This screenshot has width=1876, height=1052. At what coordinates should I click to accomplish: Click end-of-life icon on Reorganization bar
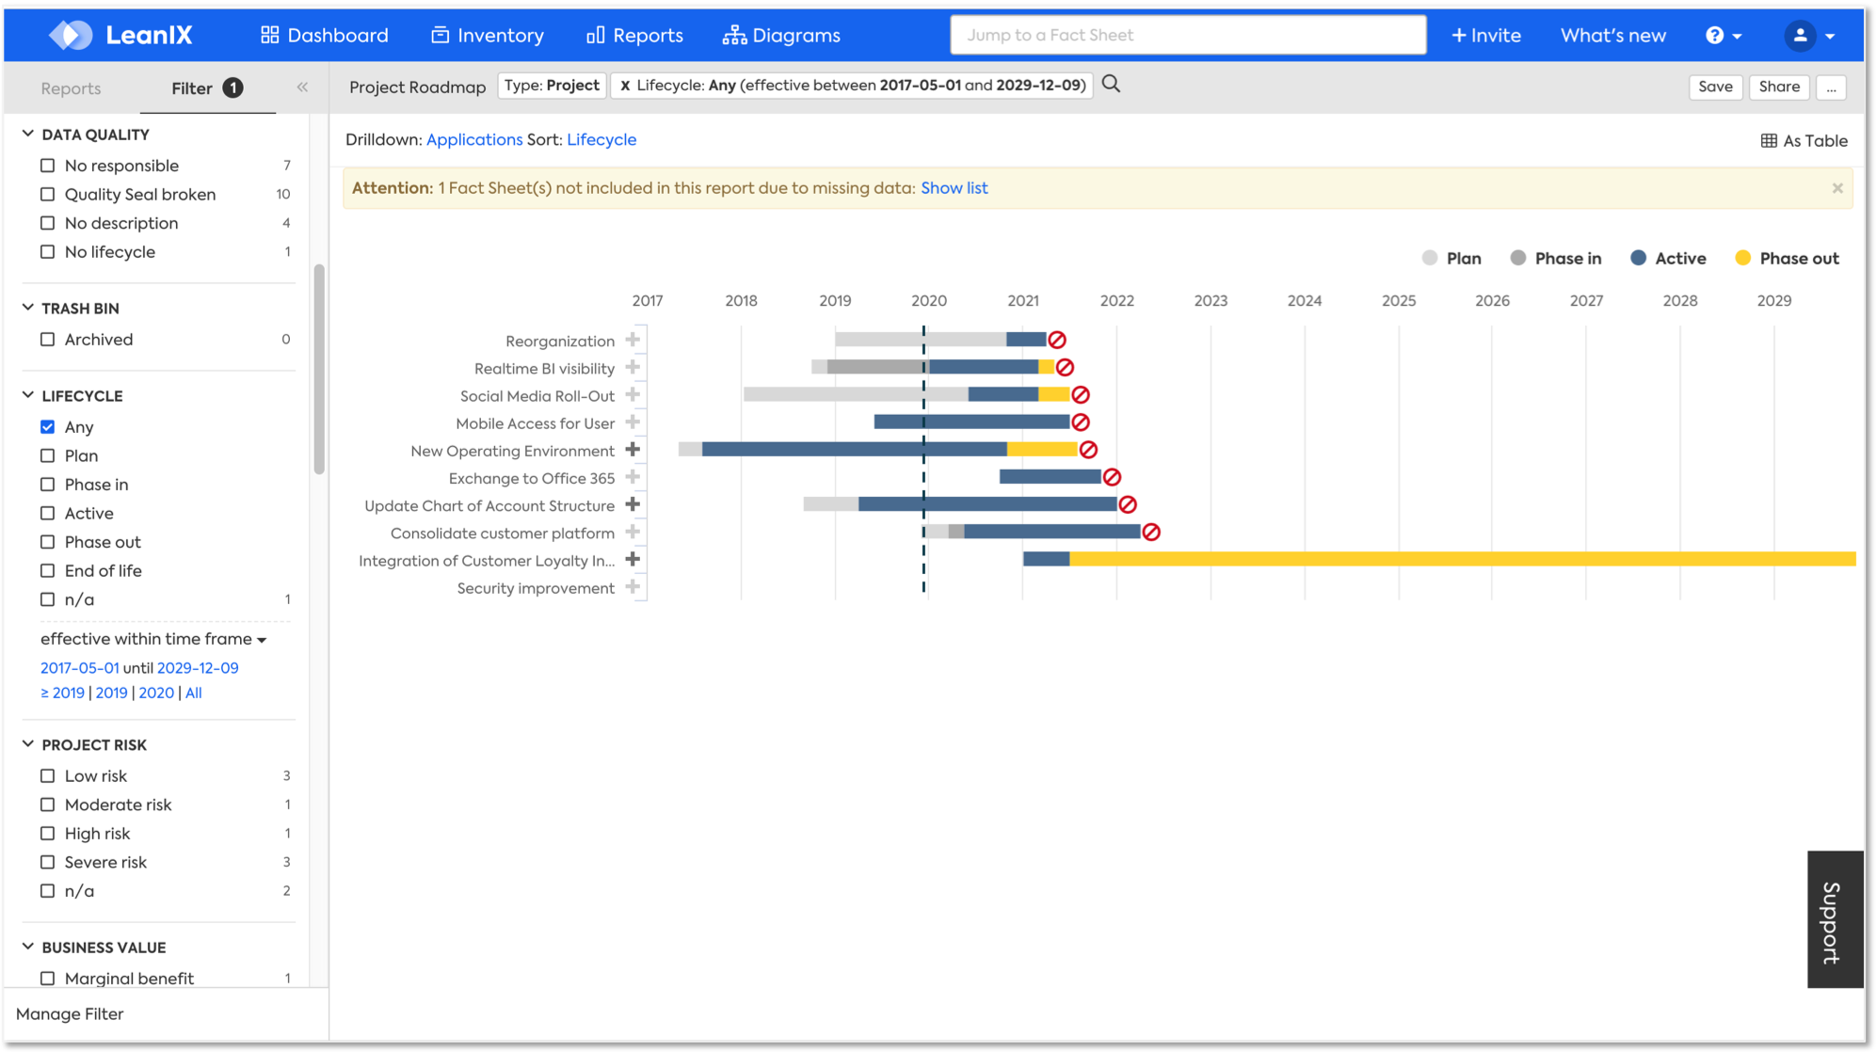pyautogui.click(x=1057, y=340)
